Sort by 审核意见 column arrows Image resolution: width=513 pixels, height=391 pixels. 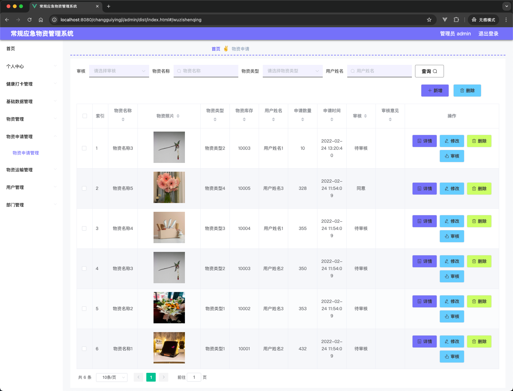tap(390, 119)
